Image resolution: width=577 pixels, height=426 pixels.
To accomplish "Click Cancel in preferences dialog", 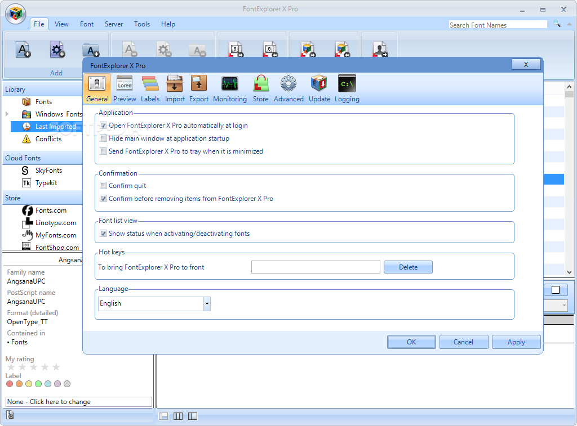I will click(464, 342).
